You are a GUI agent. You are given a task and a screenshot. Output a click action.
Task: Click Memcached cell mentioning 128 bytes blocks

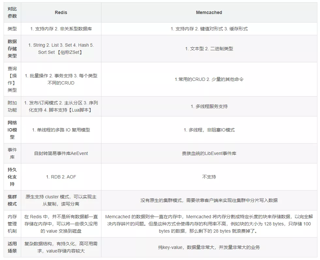coord(209,224)
